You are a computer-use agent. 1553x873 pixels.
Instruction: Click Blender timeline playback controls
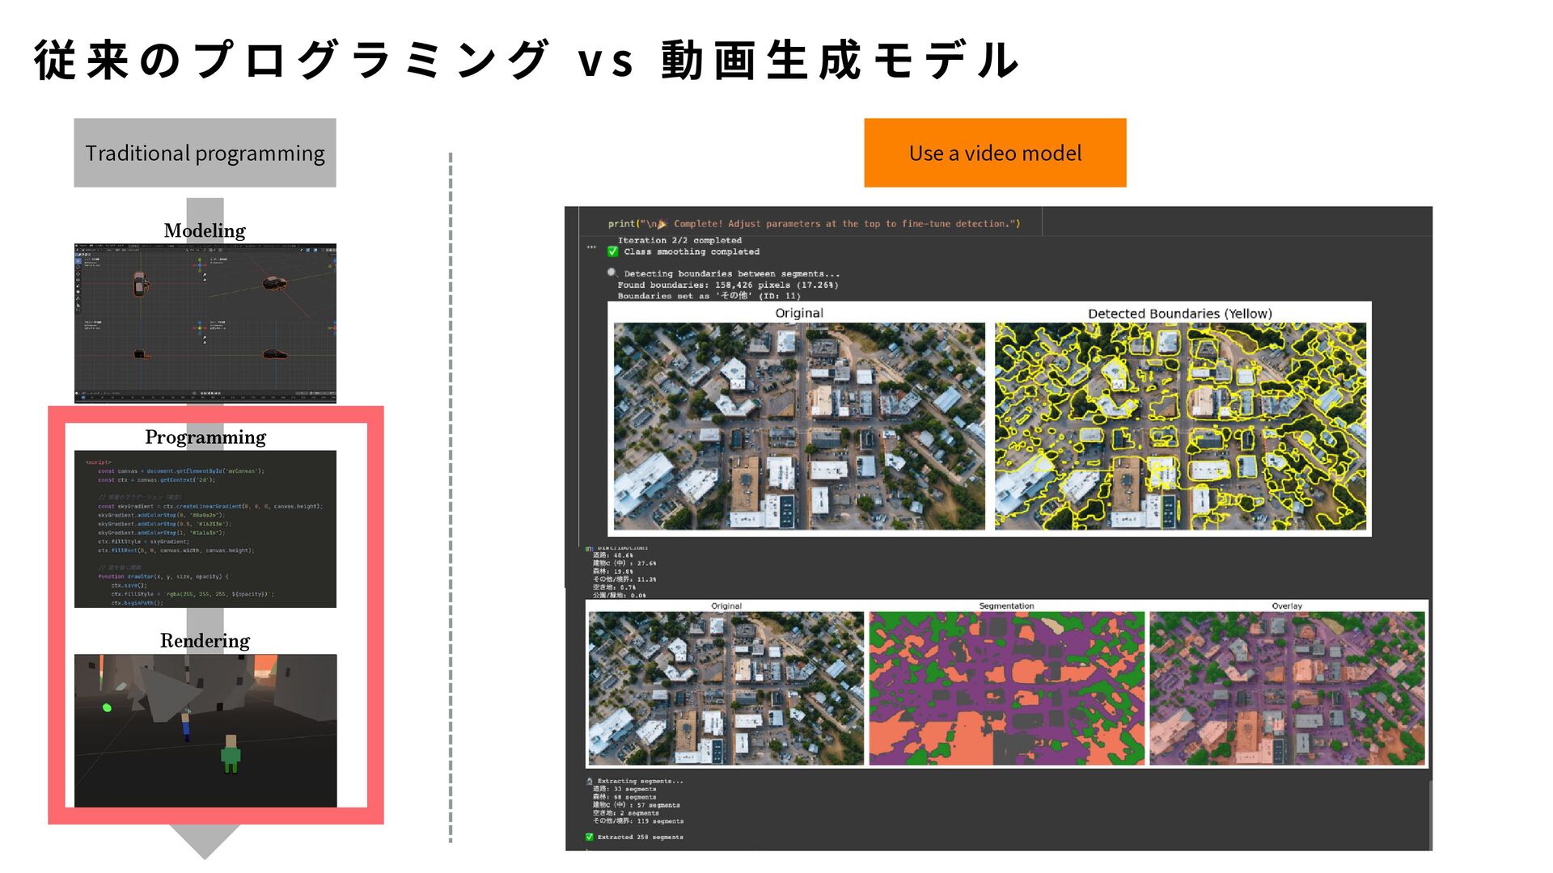coord(210,393)
